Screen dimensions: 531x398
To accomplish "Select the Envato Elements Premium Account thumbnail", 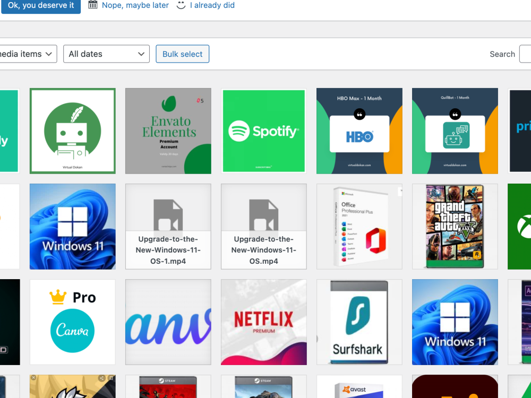I will tap(168, 131).
